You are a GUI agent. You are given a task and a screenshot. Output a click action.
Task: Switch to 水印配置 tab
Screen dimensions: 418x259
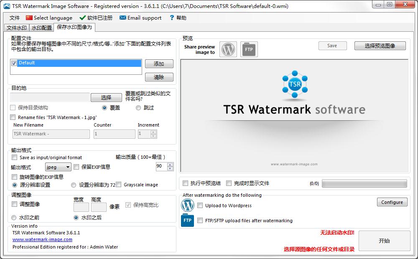click(41, 28)
